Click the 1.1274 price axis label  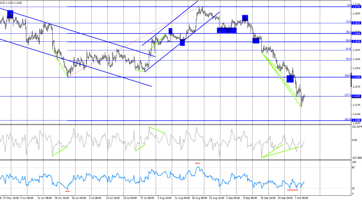pyautogui.click(x=356, y=87)
